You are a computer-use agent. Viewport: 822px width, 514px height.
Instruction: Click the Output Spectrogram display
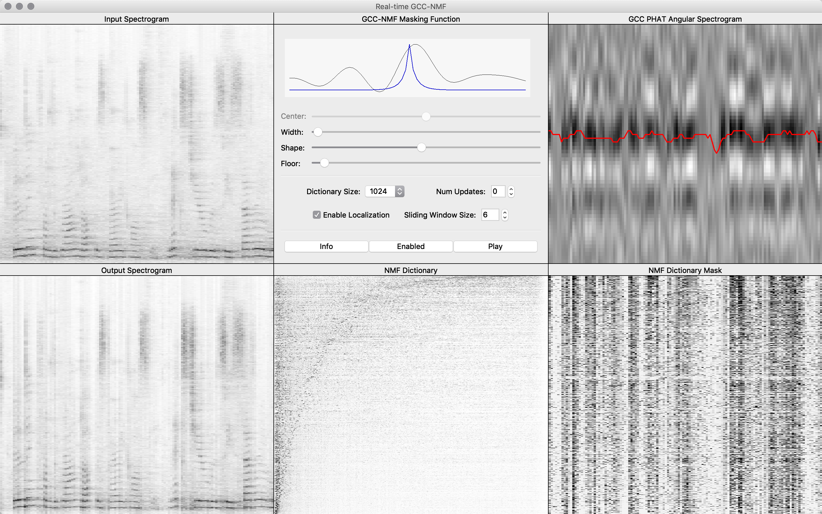[x=136, y=394]
